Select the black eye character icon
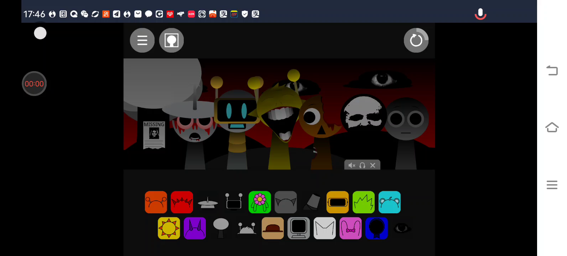The image size is (567, 256). (402, 228)
